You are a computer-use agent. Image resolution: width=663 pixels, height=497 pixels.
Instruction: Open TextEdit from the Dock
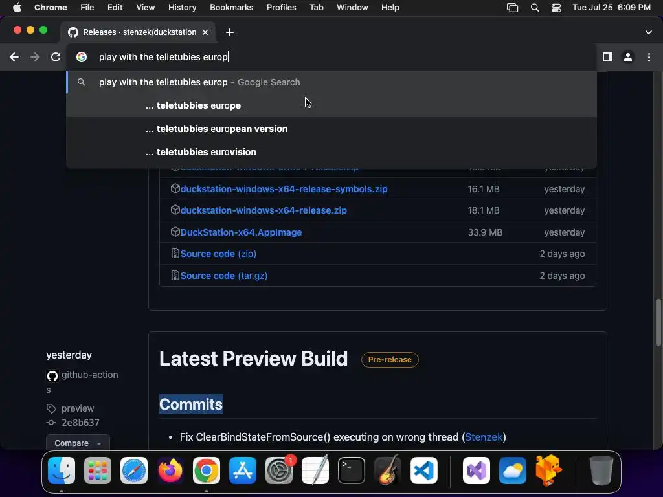(x=315, y=470)
